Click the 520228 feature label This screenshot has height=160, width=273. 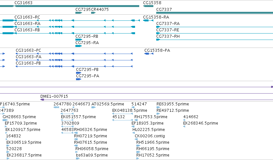pos(14,149)
